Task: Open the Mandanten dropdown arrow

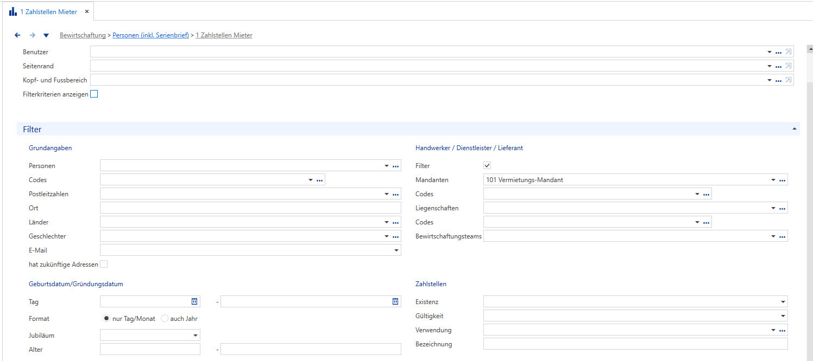Action: [773, 180]
